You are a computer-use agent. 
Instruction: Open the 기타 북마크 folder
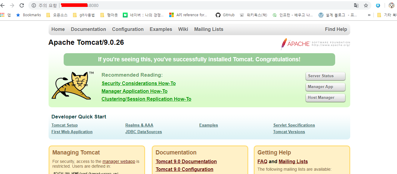[x=387, y=15]
